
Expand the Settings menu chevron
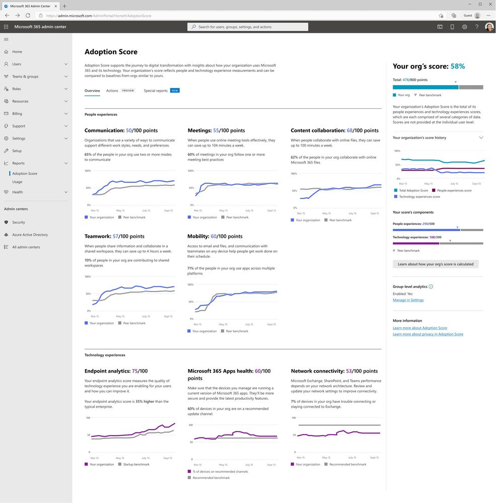point(66,138)
